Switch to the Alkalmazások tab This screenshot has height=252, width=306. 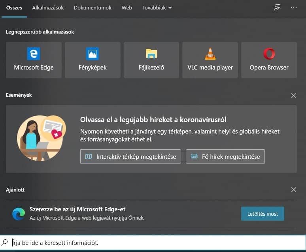tap(48, 8)
